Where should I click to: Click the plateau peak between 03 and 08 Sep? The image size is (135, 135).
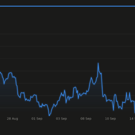(x=75, y=87)
